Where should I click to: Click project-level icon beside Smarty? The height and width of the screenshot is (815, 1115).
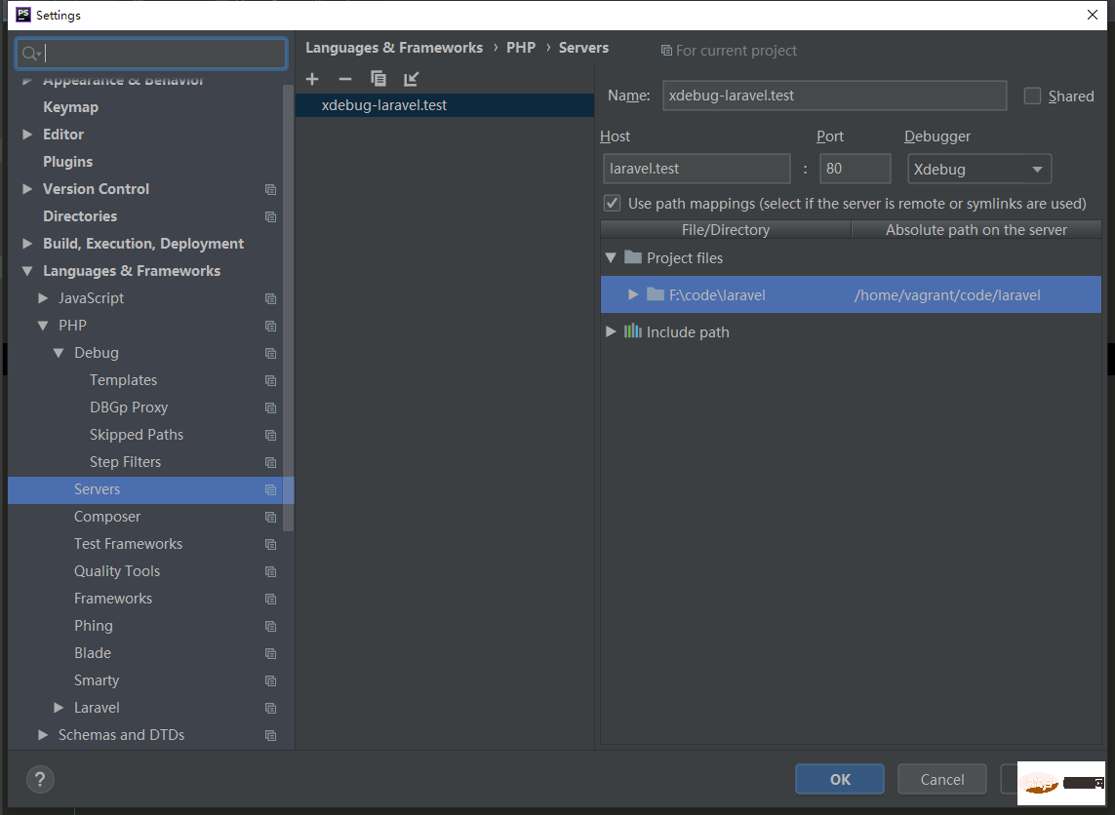(270, 680)
